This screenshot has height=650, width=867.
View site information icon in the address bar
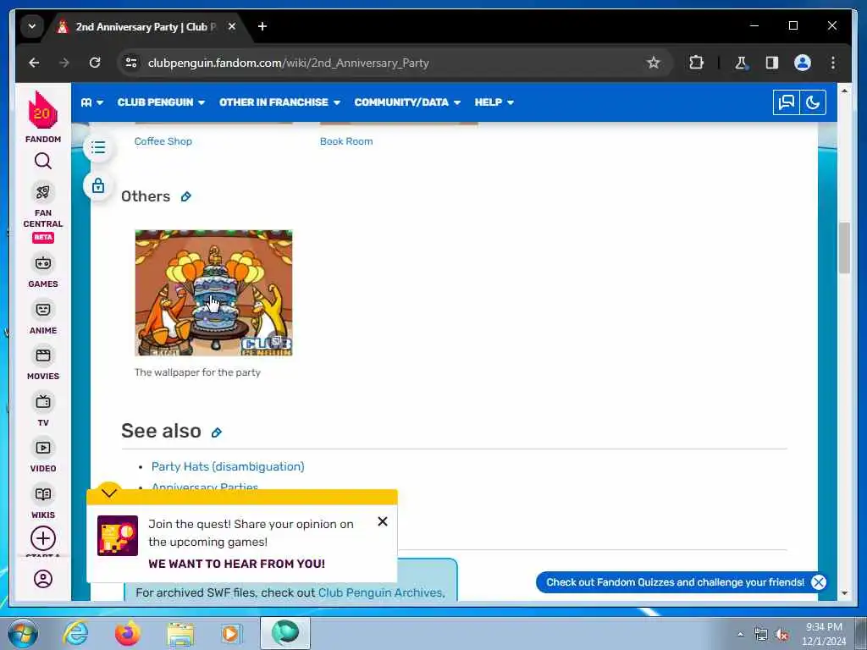tap(131, 63)
